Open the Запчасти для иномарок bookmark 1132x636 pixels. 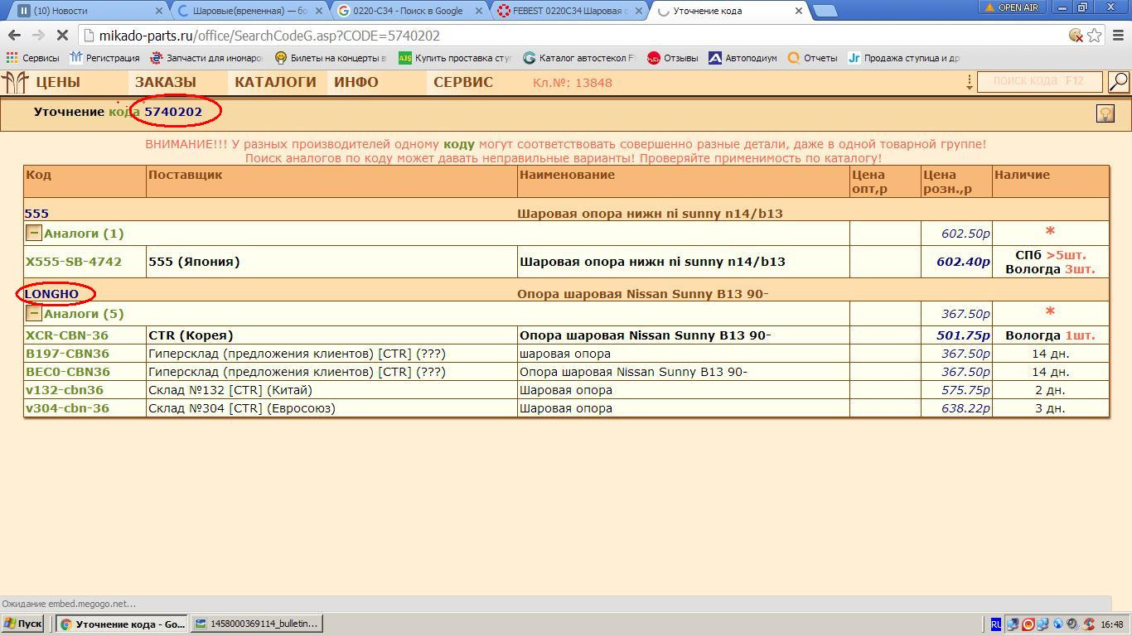pyautogui.click(x=206, y=58)
